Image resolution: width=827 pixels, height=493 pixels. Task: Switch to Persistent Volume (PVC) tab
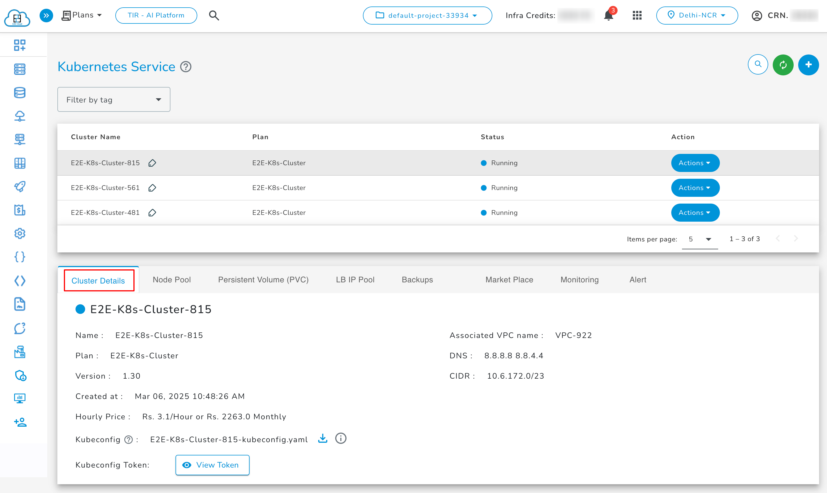263,280
